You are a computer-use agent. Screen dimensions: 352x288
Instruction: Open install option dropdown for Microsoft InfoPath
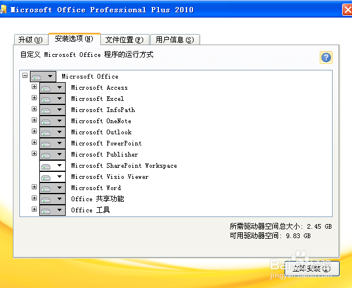[53, 110]
